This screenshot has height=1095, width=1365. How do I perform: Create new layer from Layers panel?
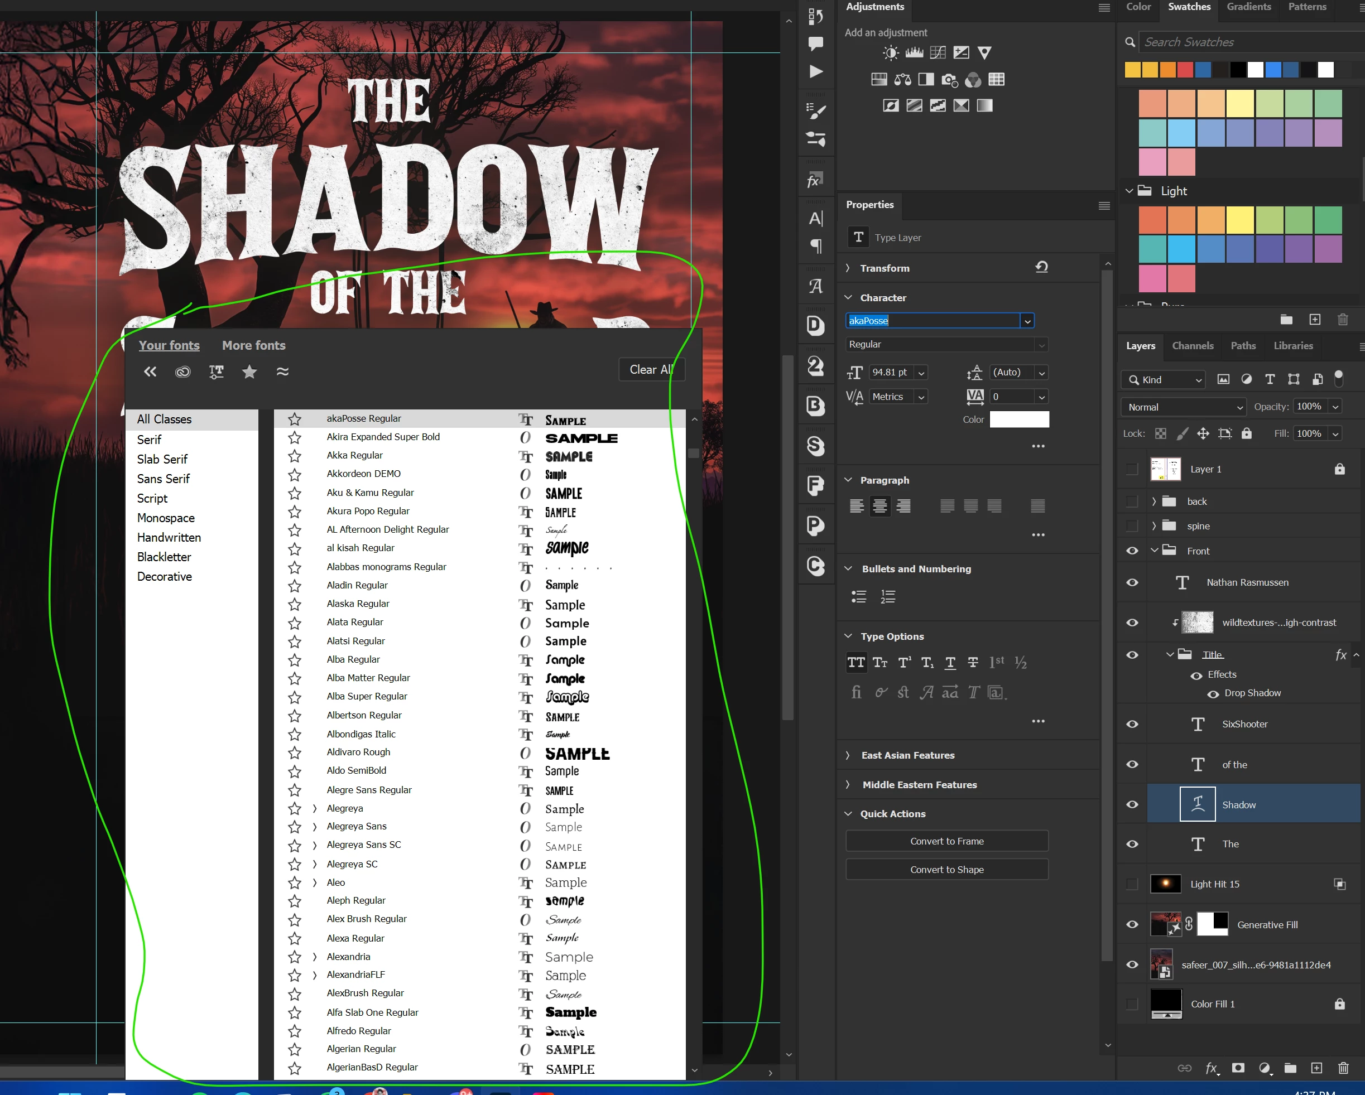1316,1068
